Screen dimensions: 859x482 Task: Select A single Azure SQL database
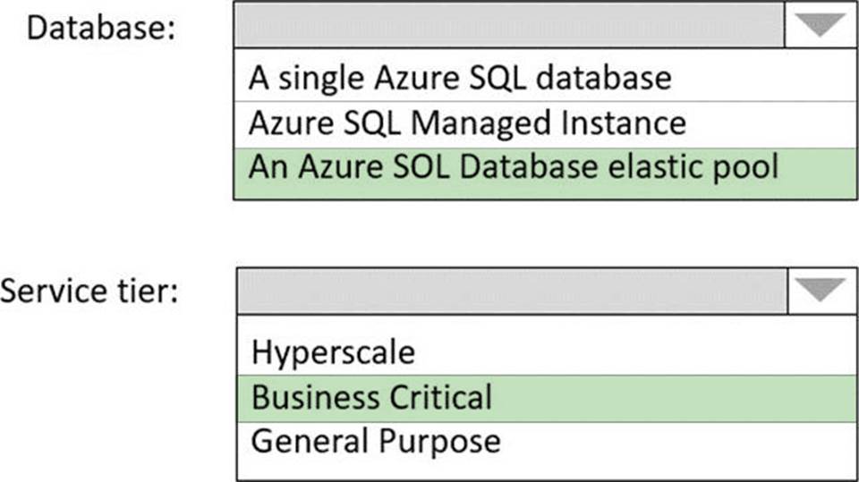tap(460, 78)
